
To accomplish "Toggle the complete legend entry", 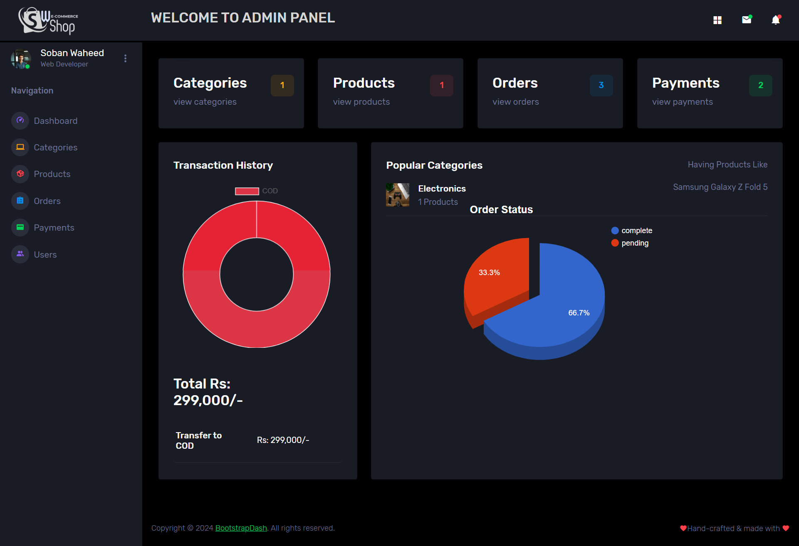I will 632,231.
